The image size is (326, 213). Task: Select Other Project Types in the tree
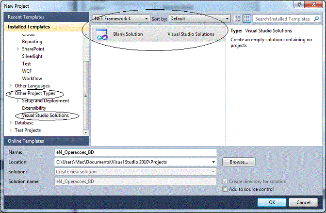(35, 93)
